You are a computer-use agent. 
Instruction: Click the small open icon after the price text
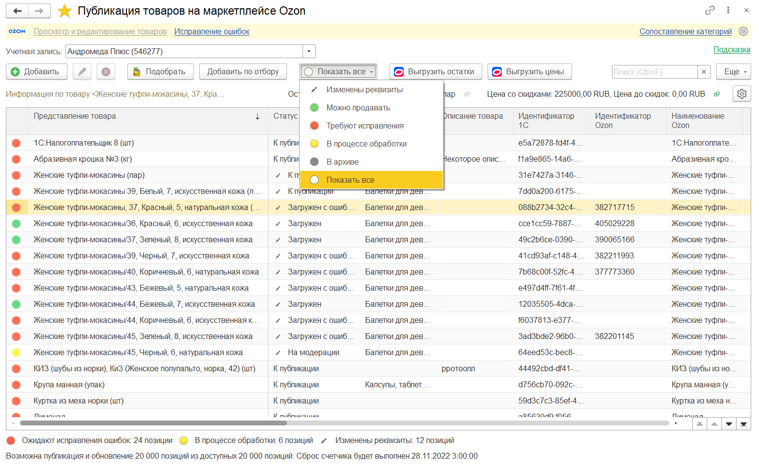[x=717, y=94]
